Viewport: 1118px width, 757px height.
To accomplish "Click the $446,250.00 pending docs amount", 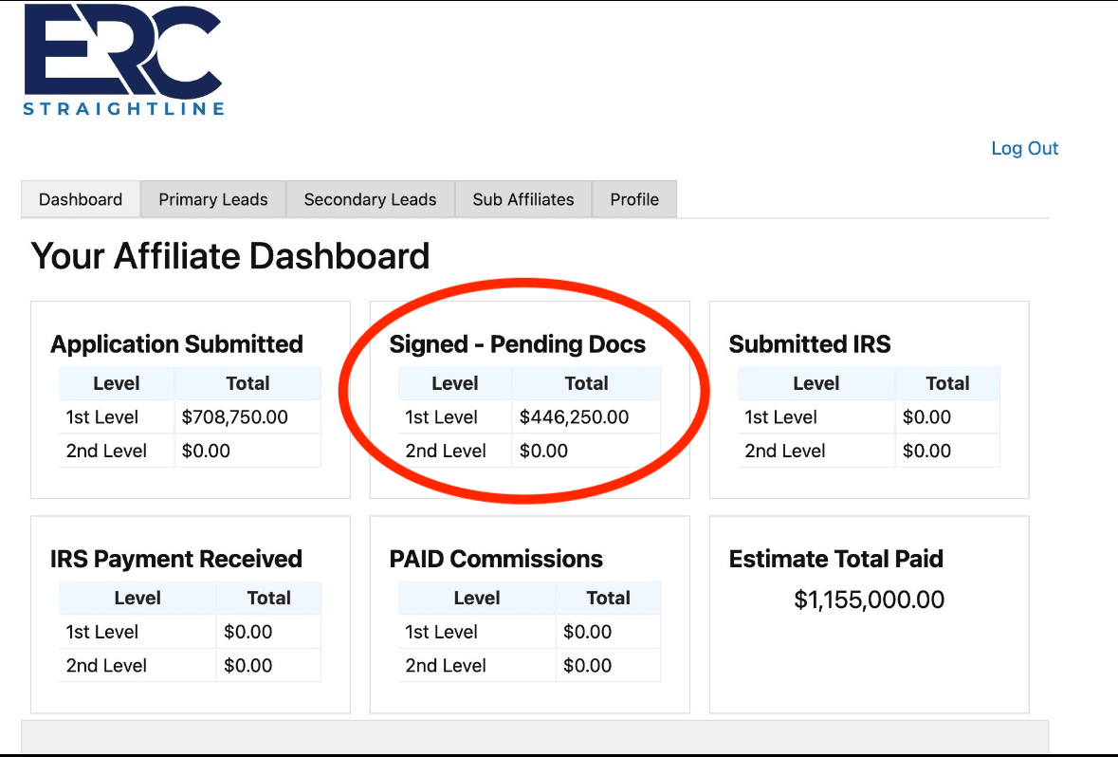I will (x=574, y=417).
